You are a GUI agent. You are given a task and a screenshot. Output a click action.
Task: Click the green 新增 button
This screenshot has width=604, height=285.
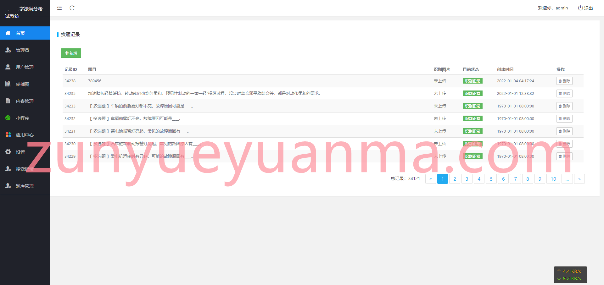click(71, 53)
